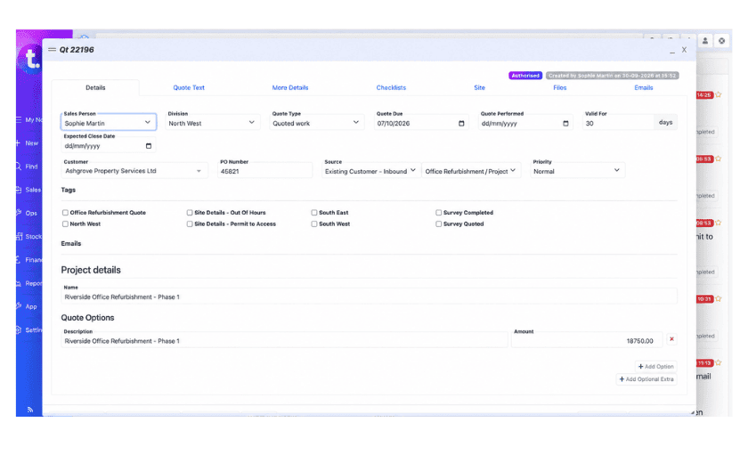
Task: Remove the quote option with red X
Action: point(671,339)
